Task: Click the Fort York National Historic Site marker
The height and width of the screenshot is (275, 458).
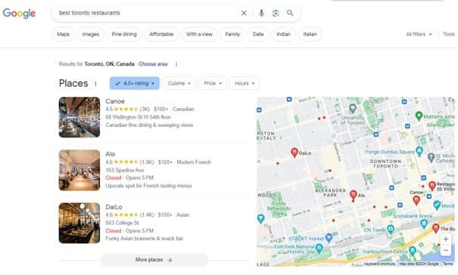Action: pyautogui.click(x=319, y=249)
